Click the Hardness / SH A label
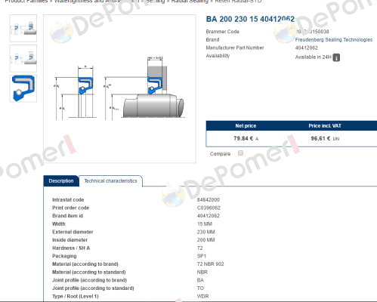 tap(71, 248)
